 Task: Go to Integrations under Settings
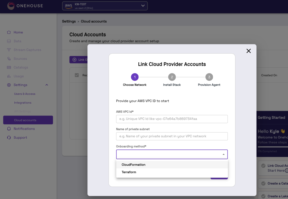pyautogui.click(x=22, y=102)
